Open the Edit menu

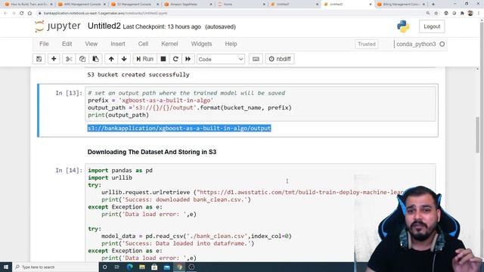(67, 44)
